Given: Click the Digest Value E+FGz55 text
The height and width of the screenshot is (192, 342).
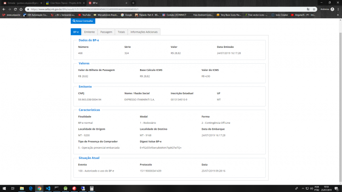Looking at the screenshot, I should point(161,147).
